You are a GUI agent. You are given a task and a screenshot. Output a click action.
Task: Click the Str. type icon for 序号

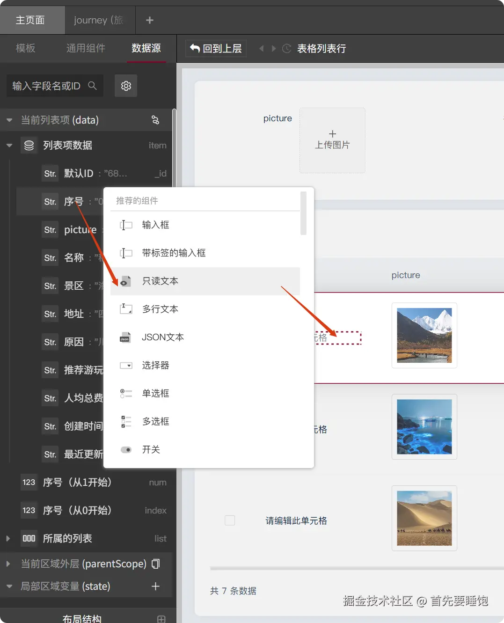pyautogui.click(x=50, y=201)
